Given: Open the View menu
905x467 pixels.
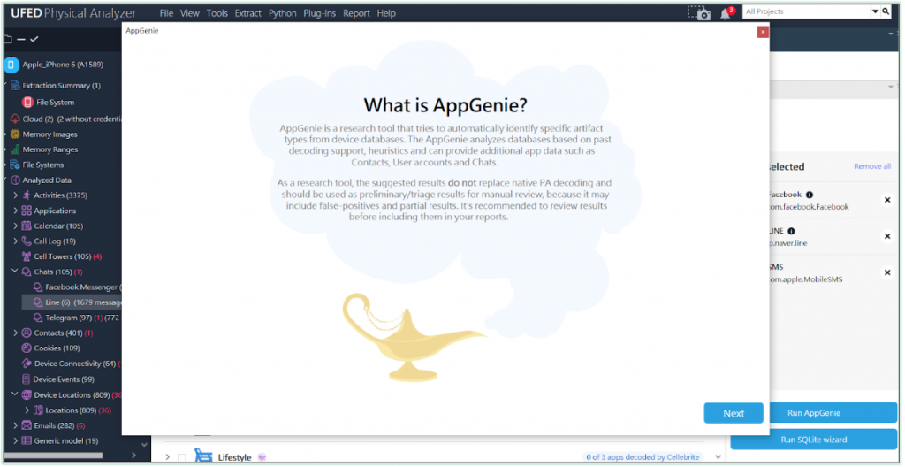Looking at the screenshot, I should (190, 13).
